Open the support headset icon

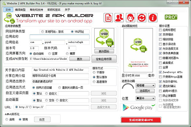[x=130, y=18]
